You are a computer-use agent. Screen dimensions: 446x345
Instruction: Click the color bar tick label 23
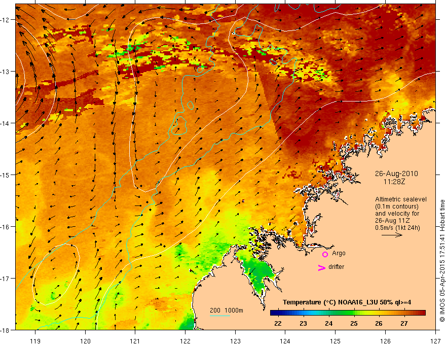tap(303, 323)
